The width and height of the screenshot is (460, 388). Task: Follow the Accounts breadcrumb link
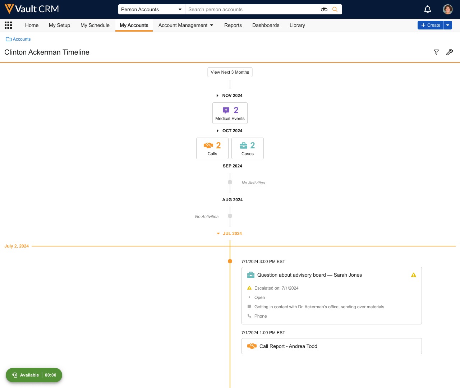click(22, 39)
